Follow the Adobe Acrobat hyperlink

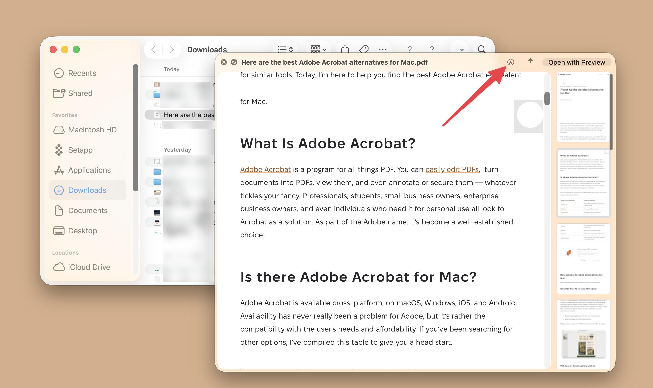(x=265, y=169)
